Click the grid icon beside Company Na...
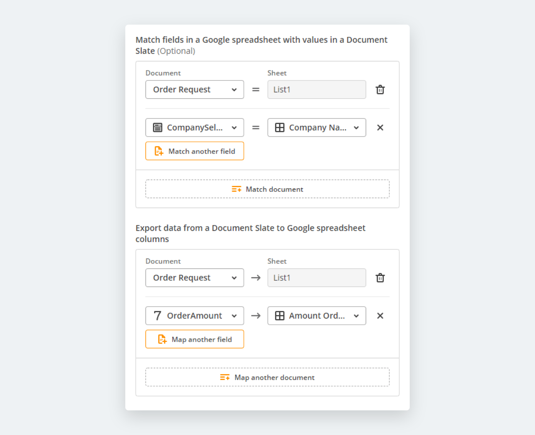This screenshot has width=535, height=435. point(280,128)
